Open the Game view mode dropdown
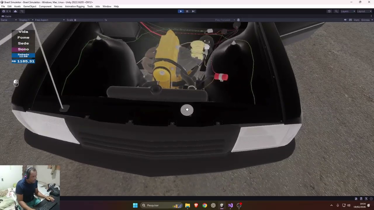 coord(9,20)
